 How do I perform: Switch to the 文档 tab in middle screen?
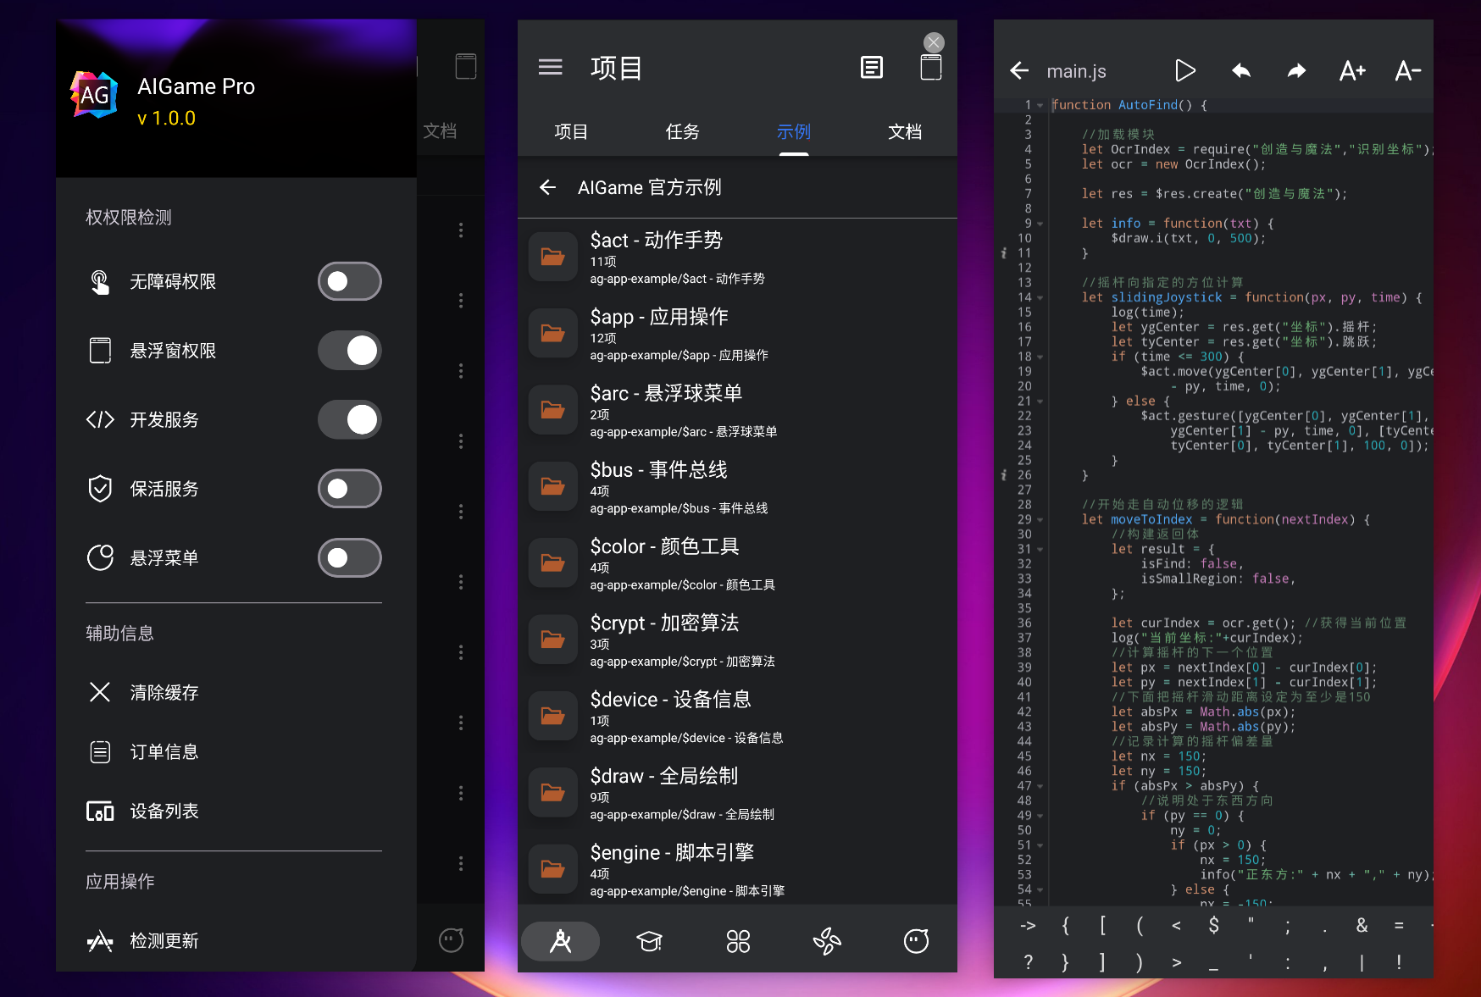click(905, 132)
